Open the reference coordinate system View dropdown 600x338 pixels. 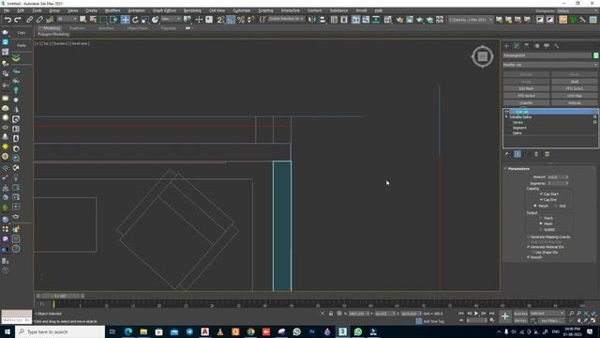click(171, 19)
